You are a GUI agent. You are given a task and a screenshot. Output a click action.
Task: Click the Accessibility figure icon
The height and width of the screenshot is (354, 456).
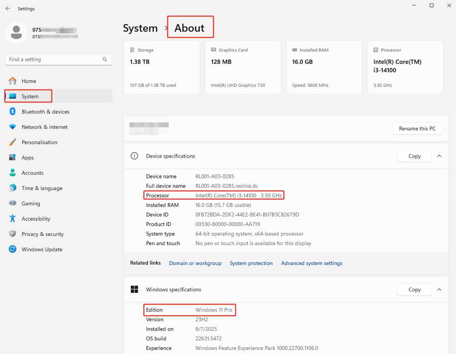pos(13,219)
